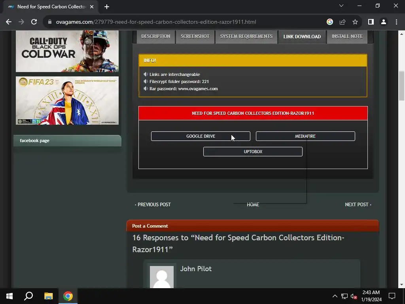Select the LINK DOWNLOAD tab

point(302,37)
